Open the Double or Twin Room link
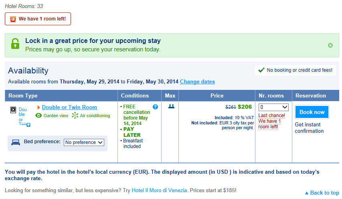The height and width of the screenshot is (199, 342). coord(69,107)
